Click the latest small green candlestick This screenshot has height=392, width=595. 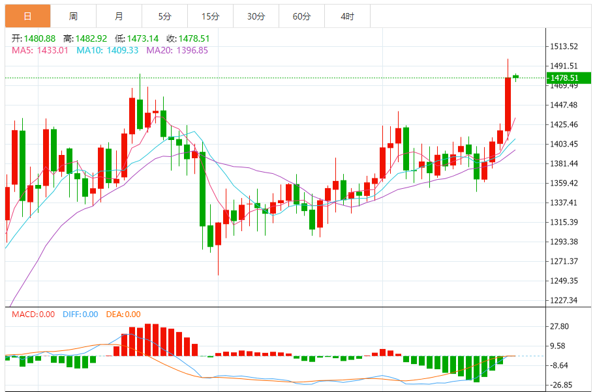pyautogui.click(x=515, y=77)
